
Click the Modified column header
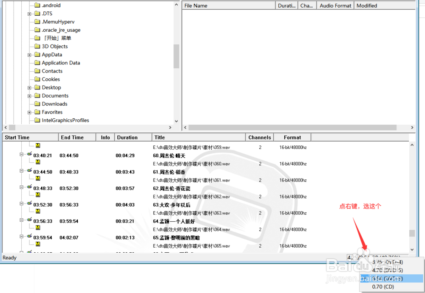point(385,6)
